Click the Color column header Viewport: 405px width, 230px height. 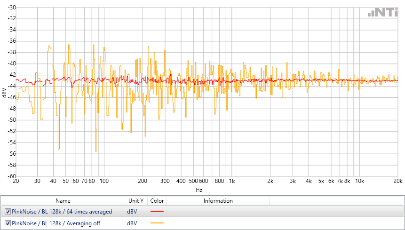(157, 201)
